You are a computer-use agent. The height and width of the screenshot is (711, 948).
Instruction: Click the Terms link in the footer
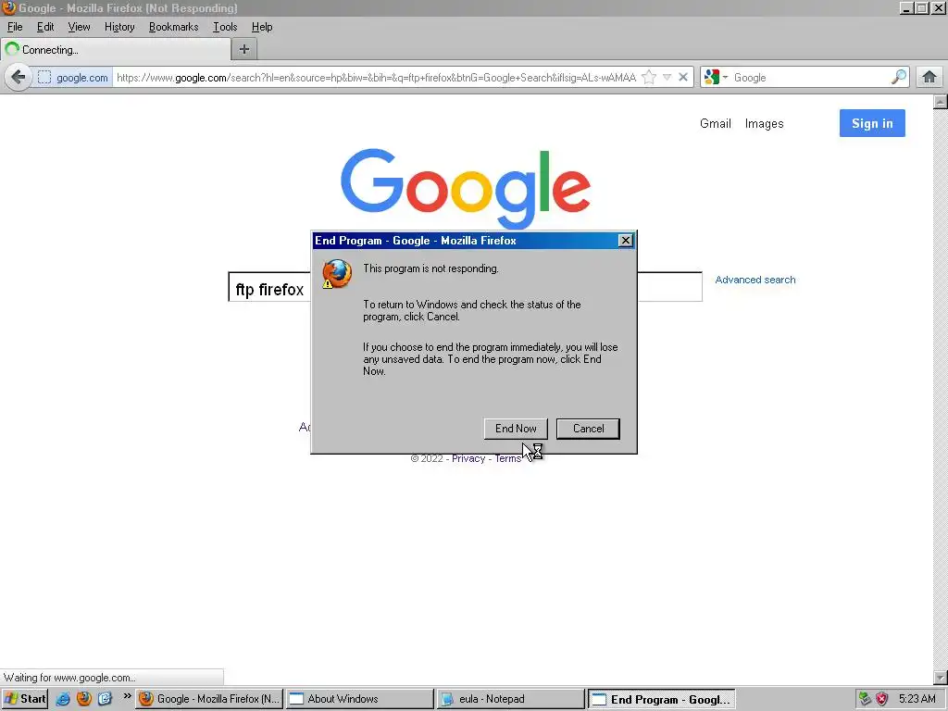(x=507, y=458)
